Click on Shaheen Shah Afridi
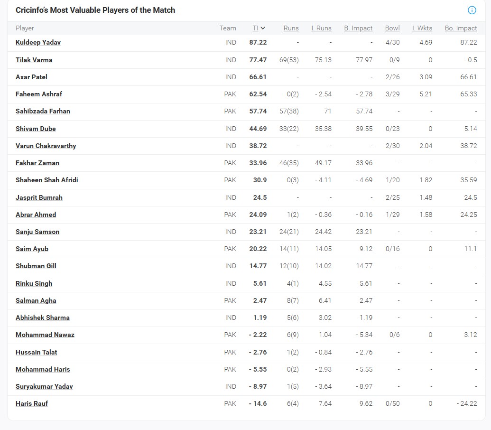The image size is (491, 430). (46, 180)
